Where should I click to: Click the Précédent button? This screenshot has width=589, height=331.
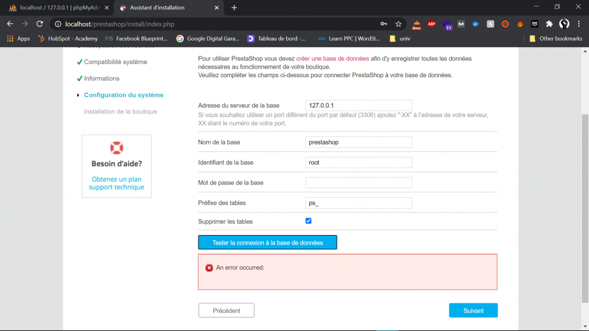(x=227, y=310)
